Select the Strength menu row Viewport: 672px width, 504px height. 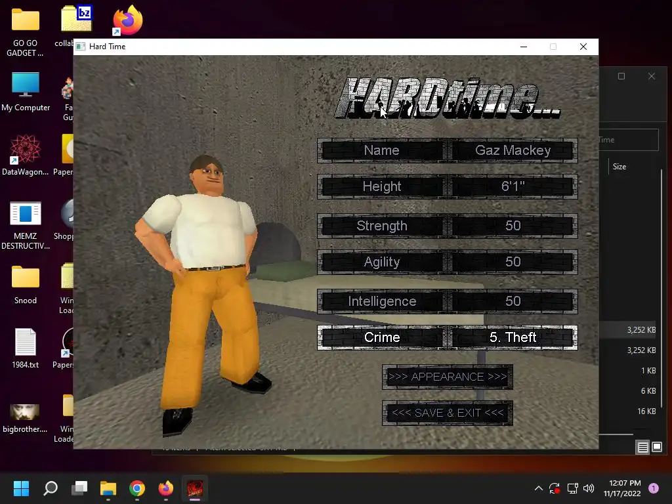448,226
